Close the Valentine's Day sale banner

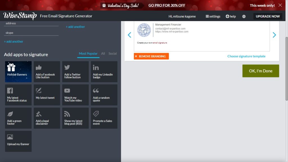pyautogui.click(x=280, y=5)
